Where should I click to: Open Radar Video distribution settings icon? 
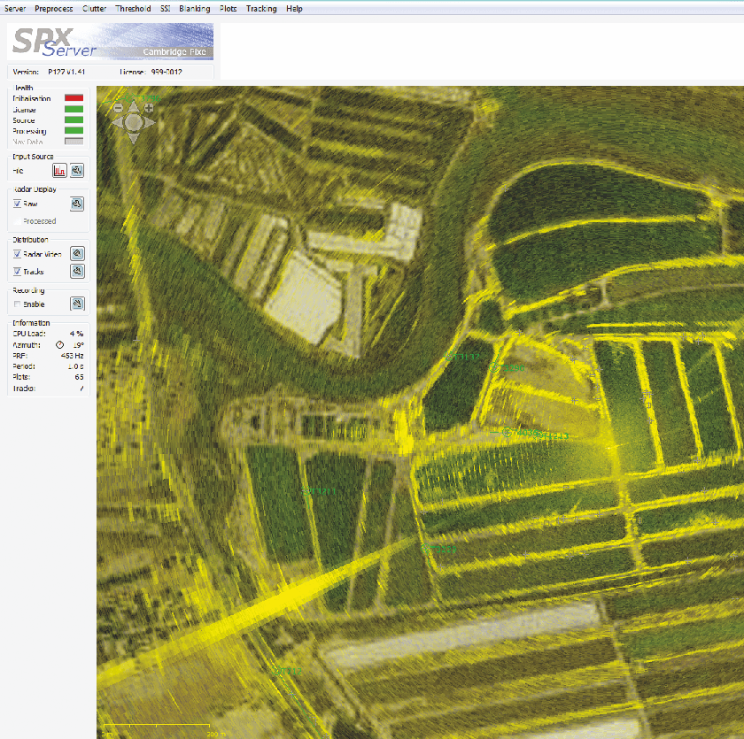pyautogui.click(x=77, y=253)
